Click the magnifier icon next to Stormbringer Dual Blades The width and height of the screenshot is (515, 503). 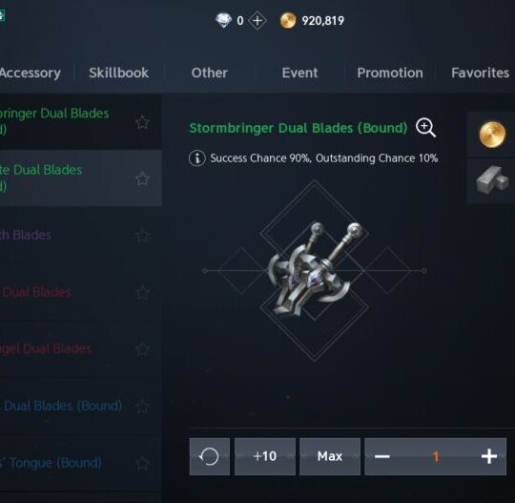(x=425, y=128)
